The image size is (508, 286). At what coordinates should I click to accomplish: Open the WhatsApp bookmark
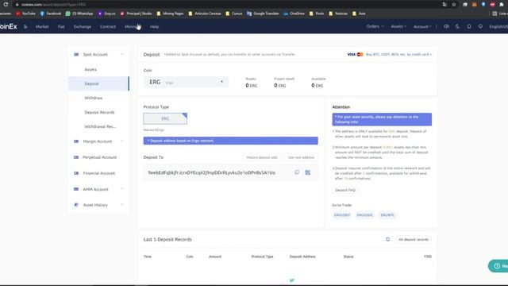[x=79, y=14]
